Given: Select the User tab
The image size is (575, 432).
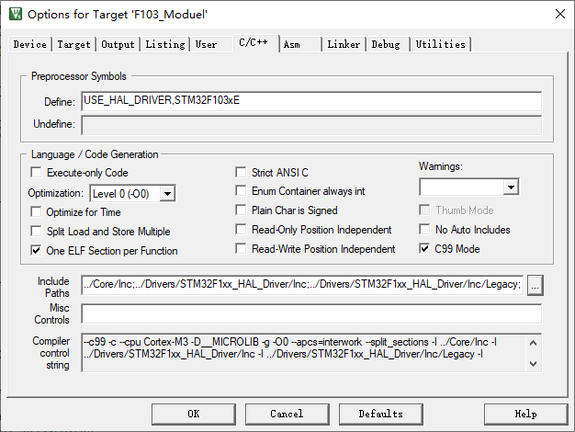Looking at the screenshot, I should click(x=206, y=44).
